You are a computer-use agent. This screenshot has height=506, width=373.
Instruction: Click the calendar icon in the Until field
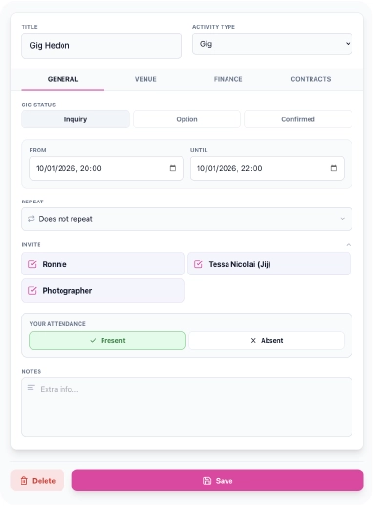pos(334,168)
